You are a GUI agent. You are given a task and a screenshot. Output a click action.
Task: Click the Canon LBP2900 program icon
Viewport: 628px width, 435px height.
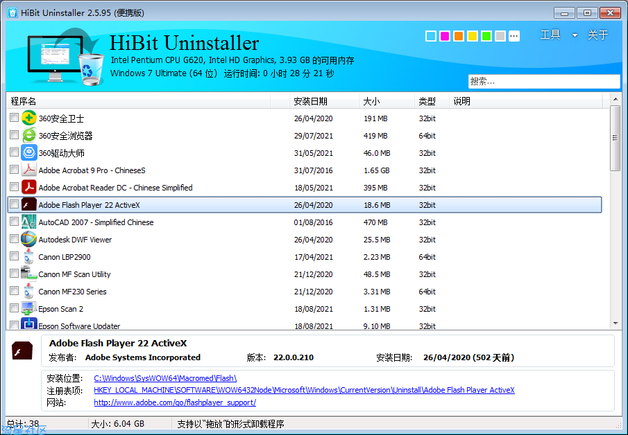point(29,256)
